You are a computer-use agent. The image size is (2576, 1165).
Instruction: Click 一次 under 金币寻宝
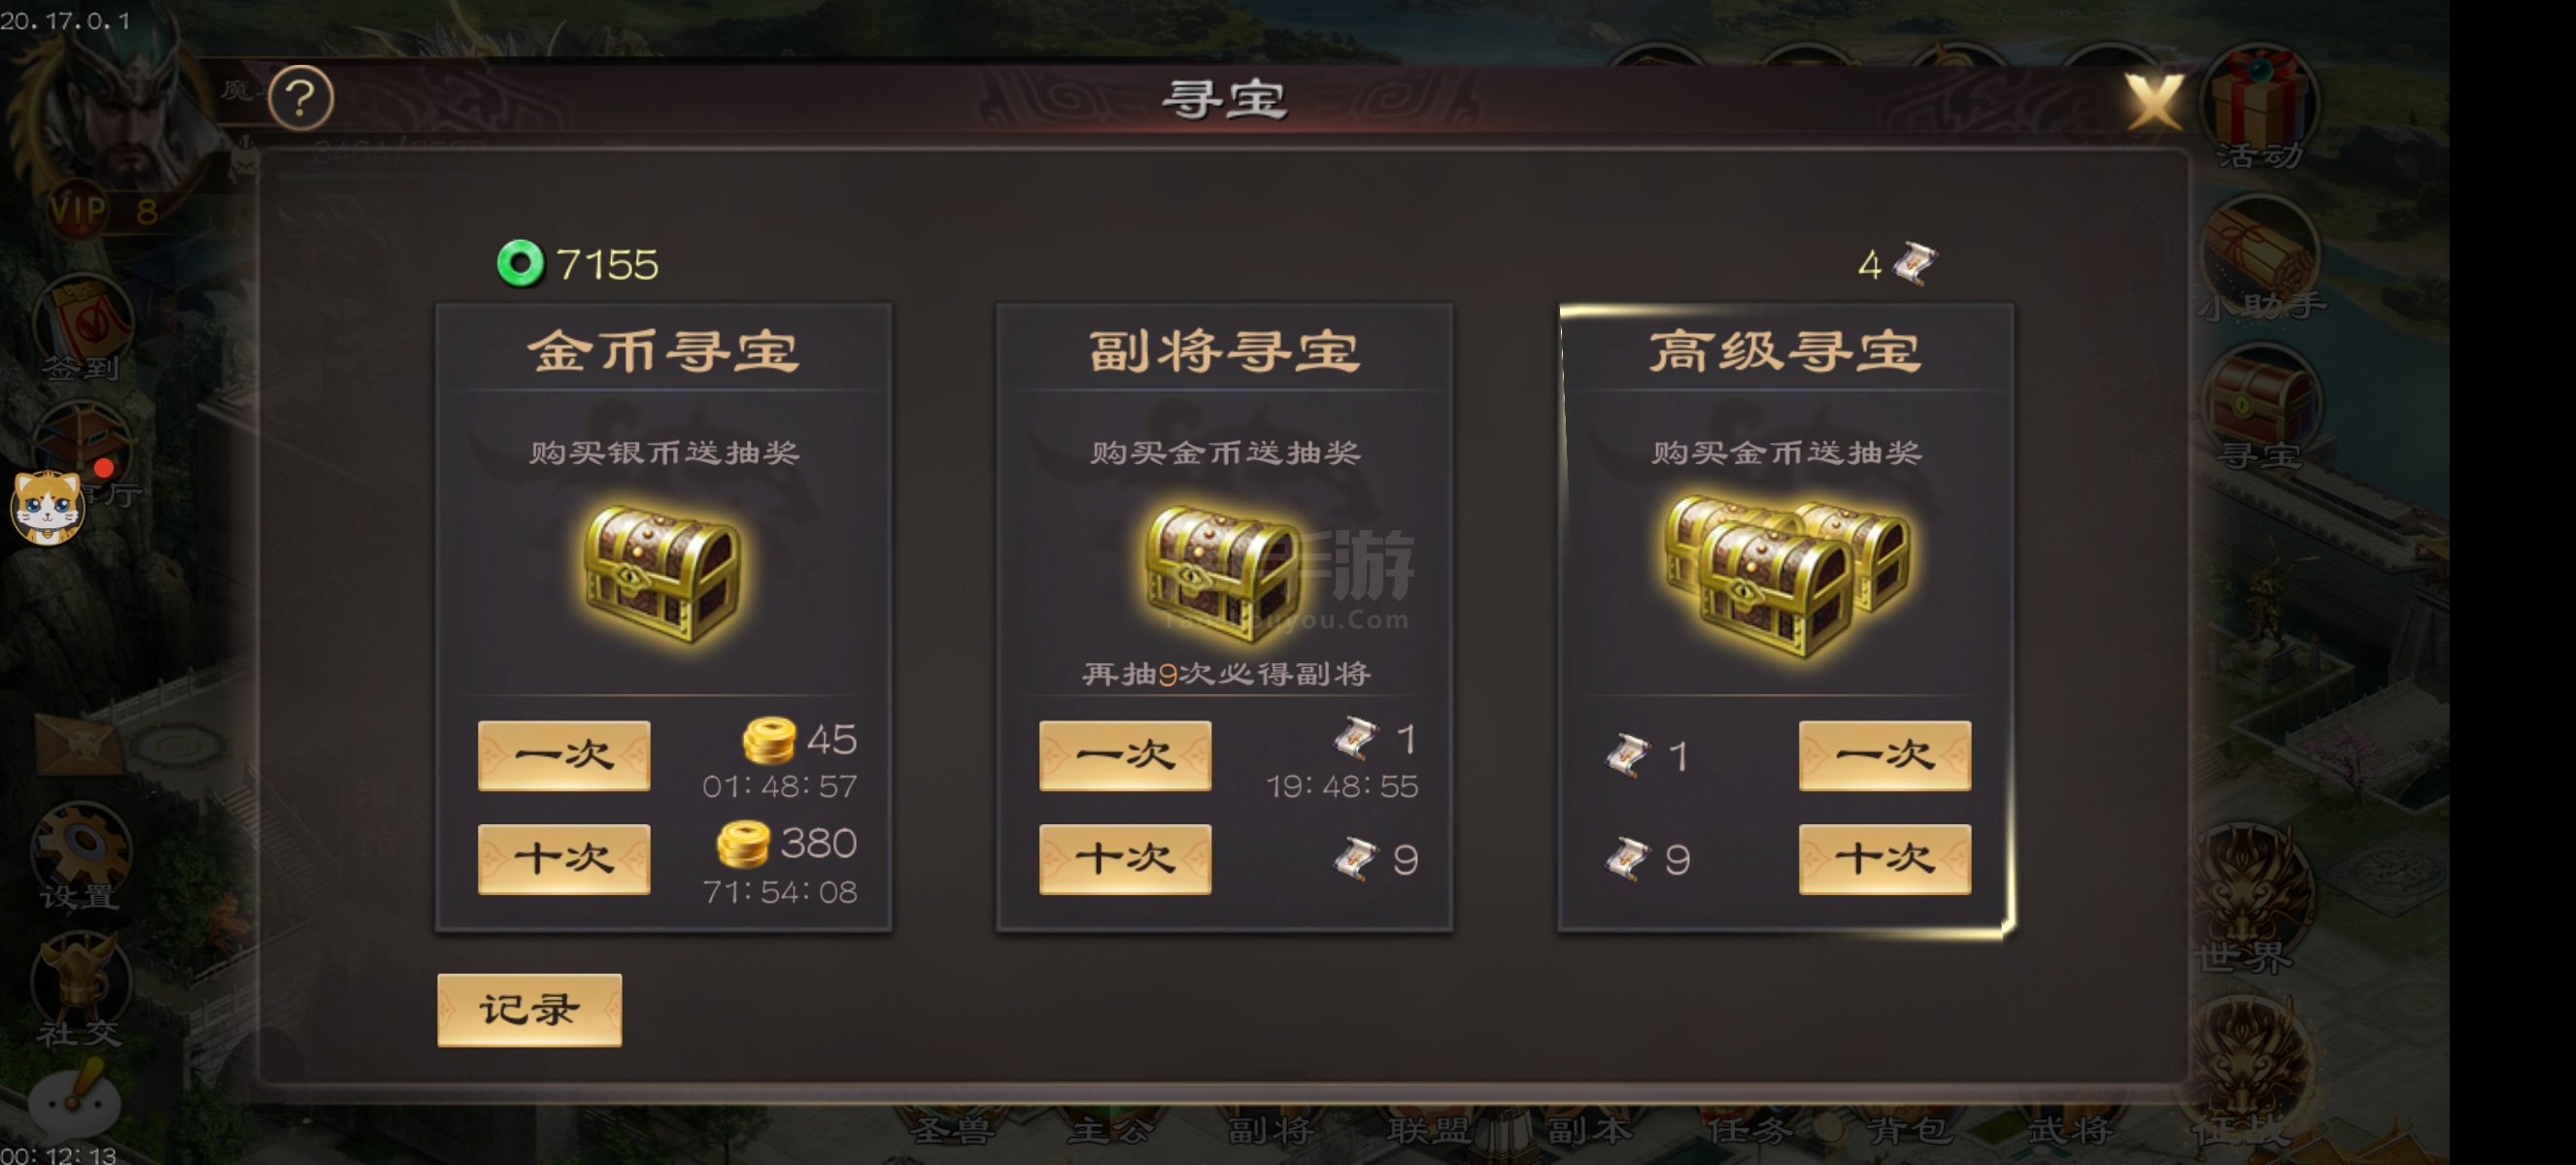[x=564, y=755]
